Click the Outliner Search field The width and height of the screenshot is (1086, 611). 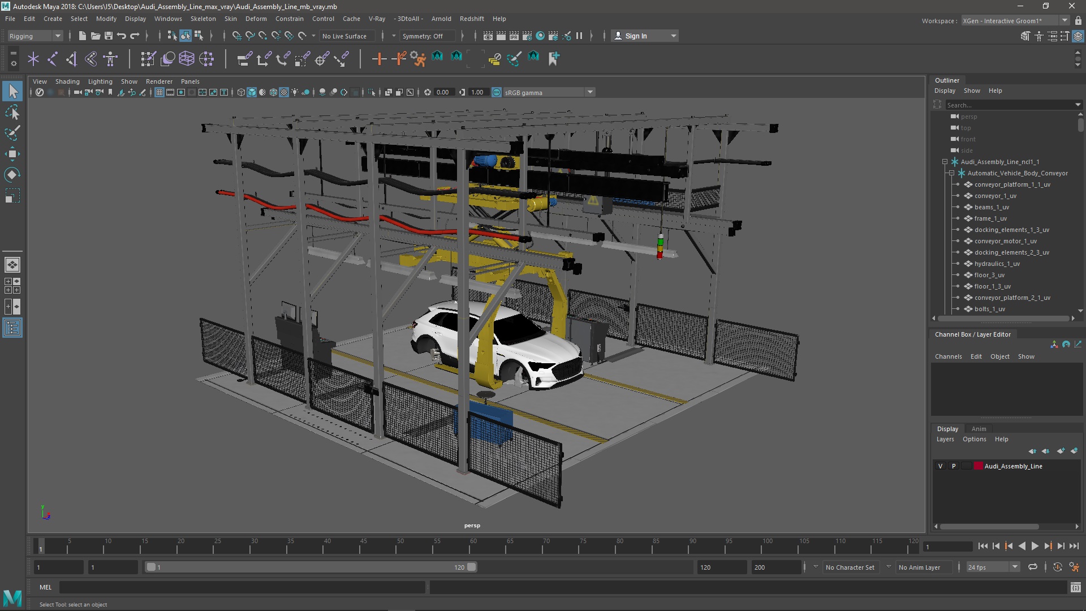coord(1010,105)
